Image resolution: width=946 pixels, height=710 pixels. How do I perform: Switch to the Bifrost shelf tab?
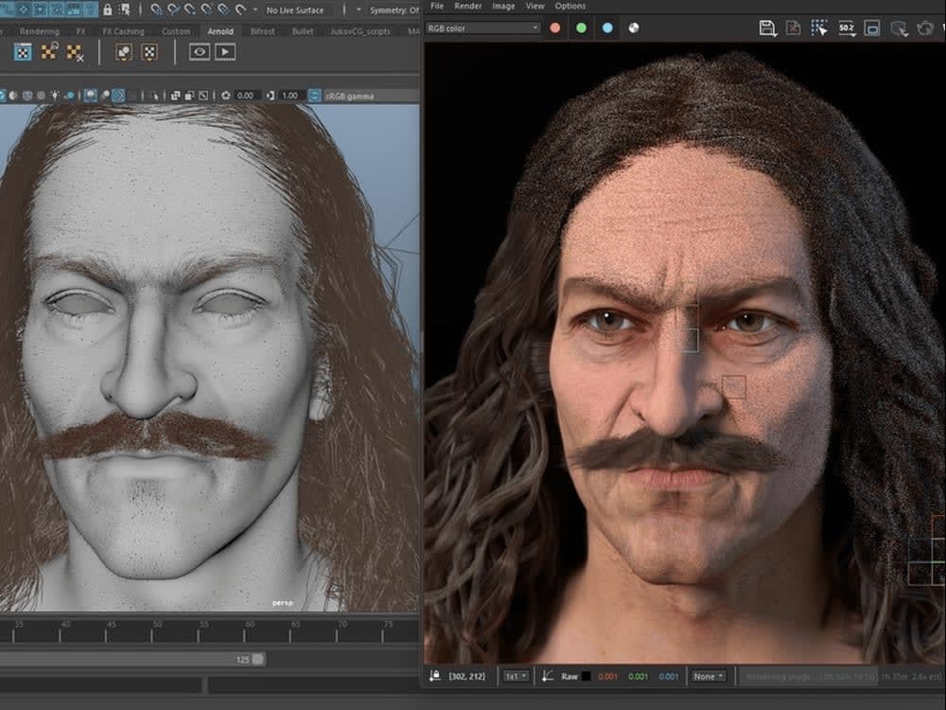(x=262, y=31)
